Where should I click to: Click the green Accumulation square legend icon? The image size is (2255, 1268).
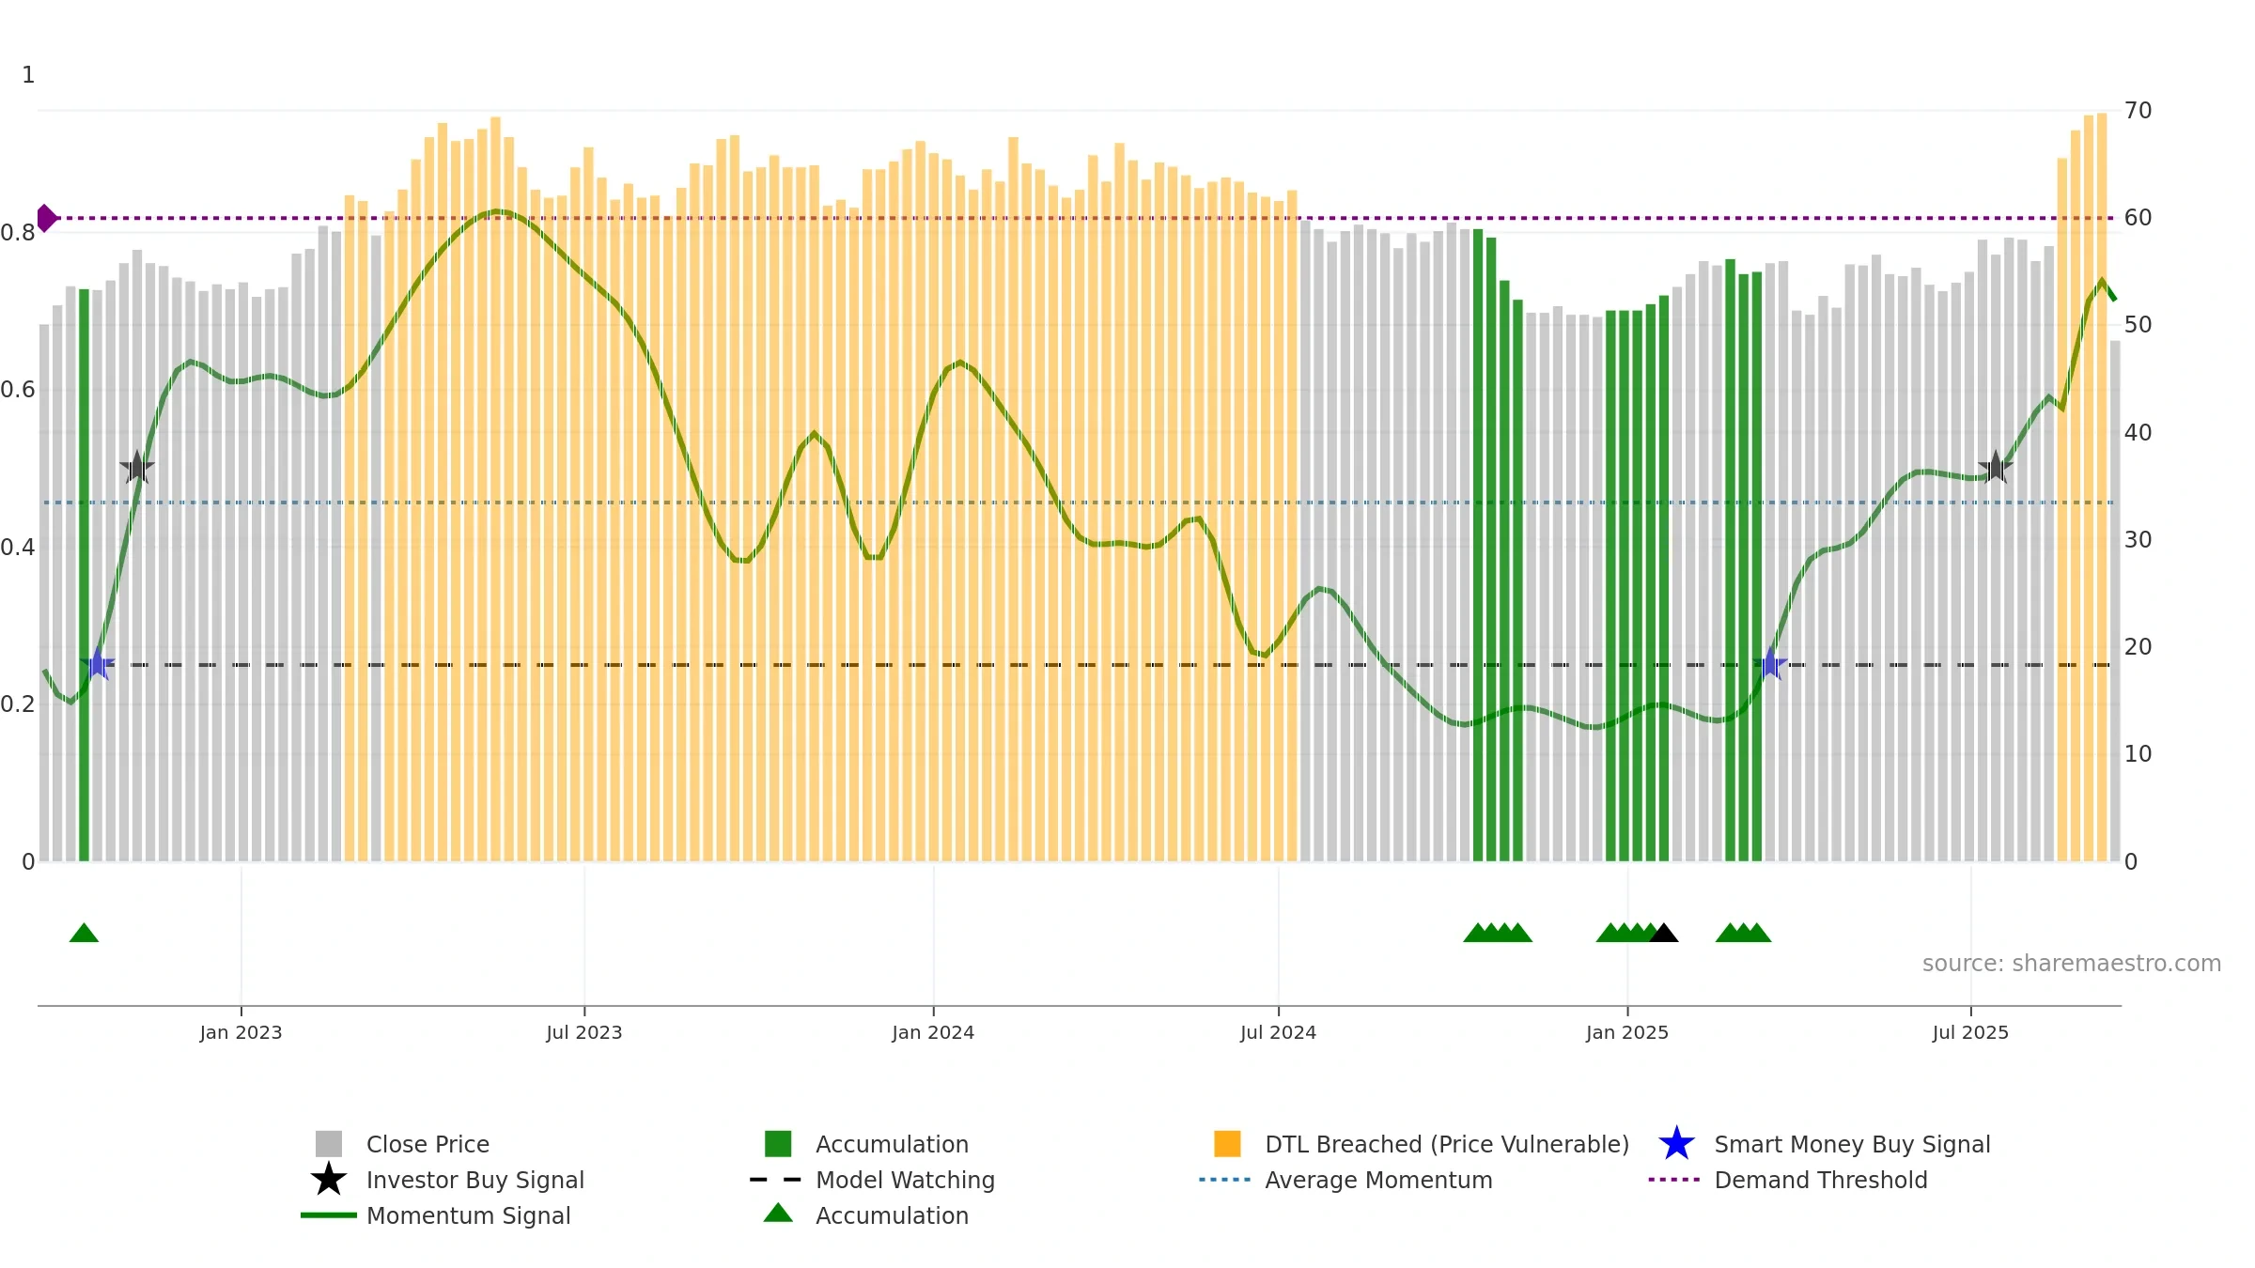click(x=778, y=1143)
